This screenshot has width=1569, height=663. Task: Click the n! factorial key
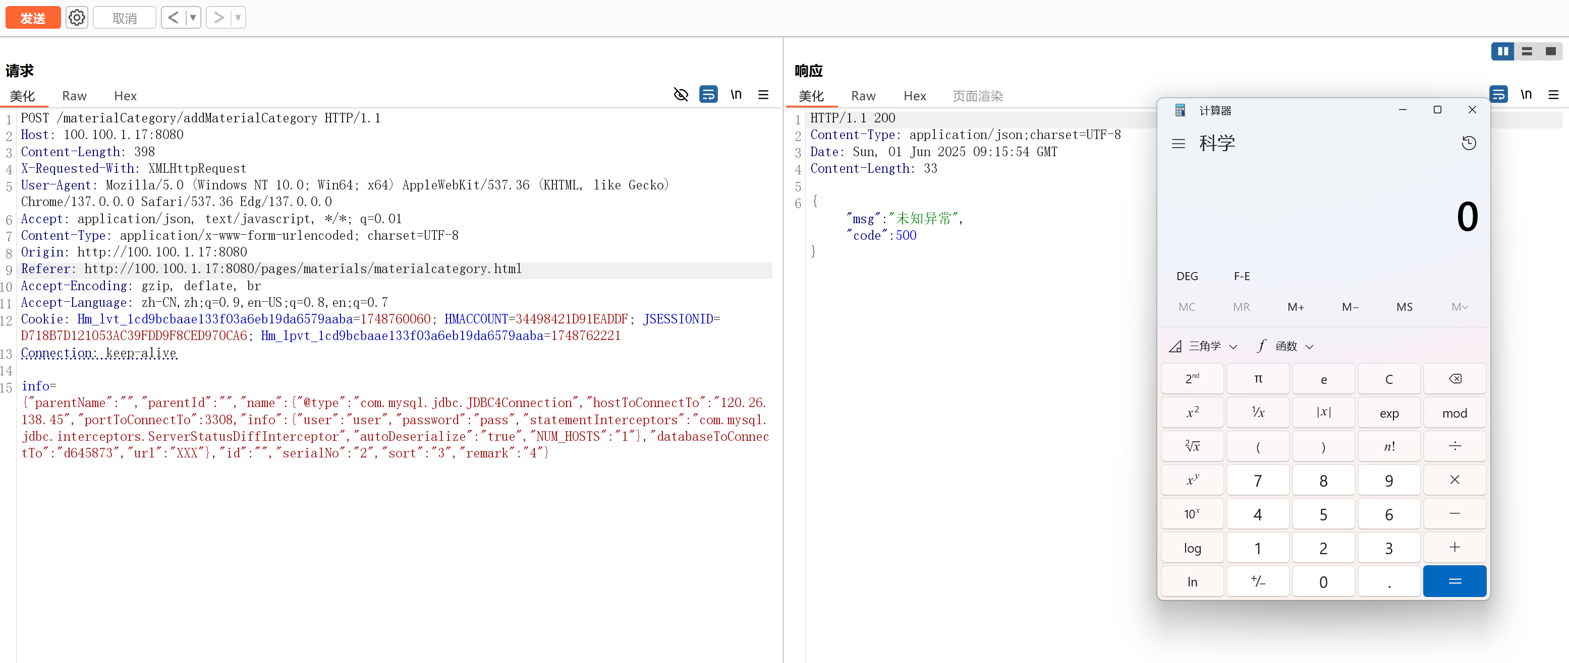[1389, 446]
